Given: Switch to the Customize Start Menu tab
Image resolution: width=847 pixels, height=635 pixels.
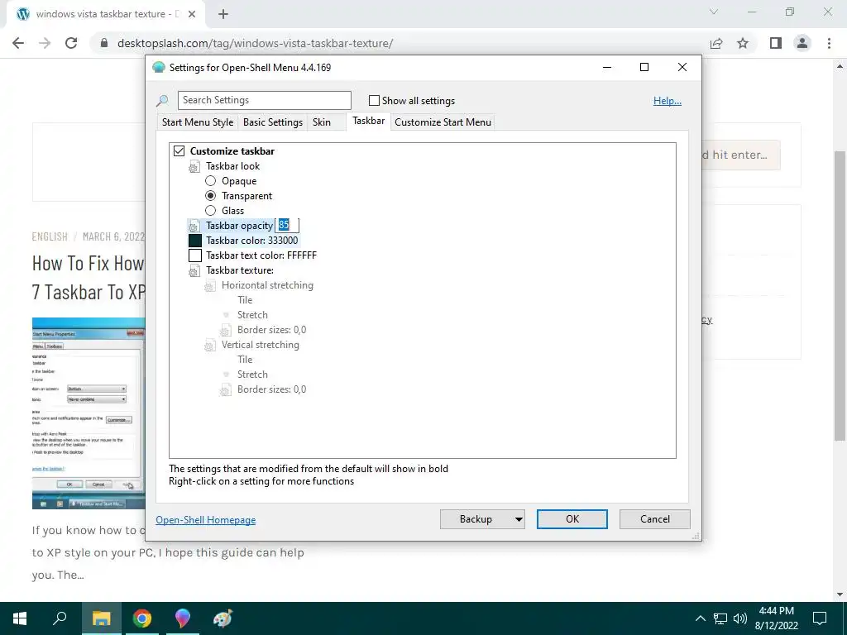Looking at the screenshot, I should (443, 122).
